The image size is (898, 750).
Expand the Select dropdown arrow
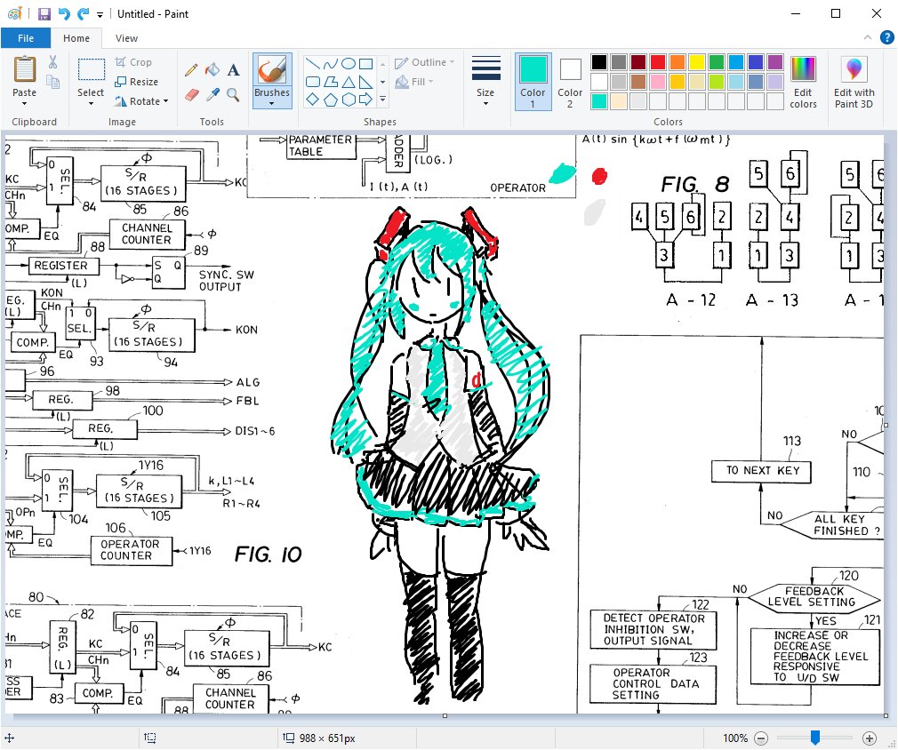pos(91,104)
